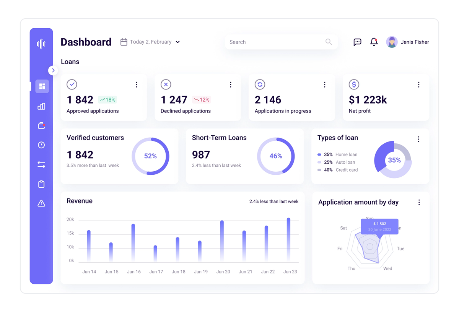Click the 52% Verified customers progress ring
Screen dimensions: 459x312
coord(150,156)
